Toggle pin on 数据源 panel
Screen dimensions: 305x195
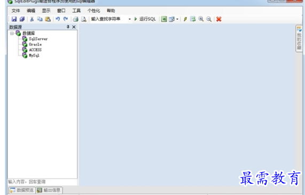coord(68,27)
